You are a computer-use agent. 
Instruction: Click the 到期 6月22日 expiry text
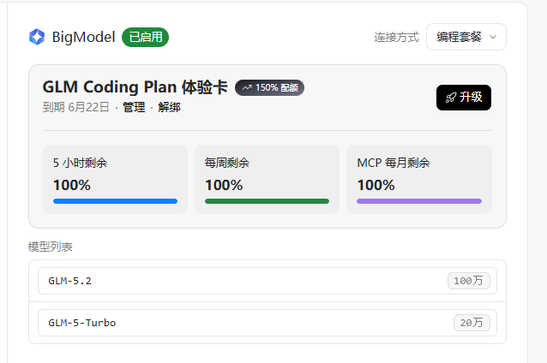(76, 107)
